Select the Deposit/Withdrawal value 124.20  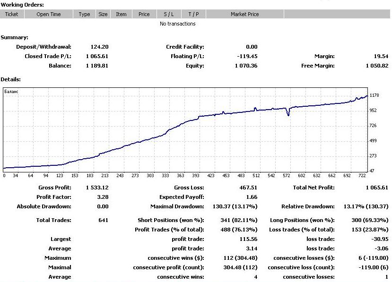tap(99, 47)
